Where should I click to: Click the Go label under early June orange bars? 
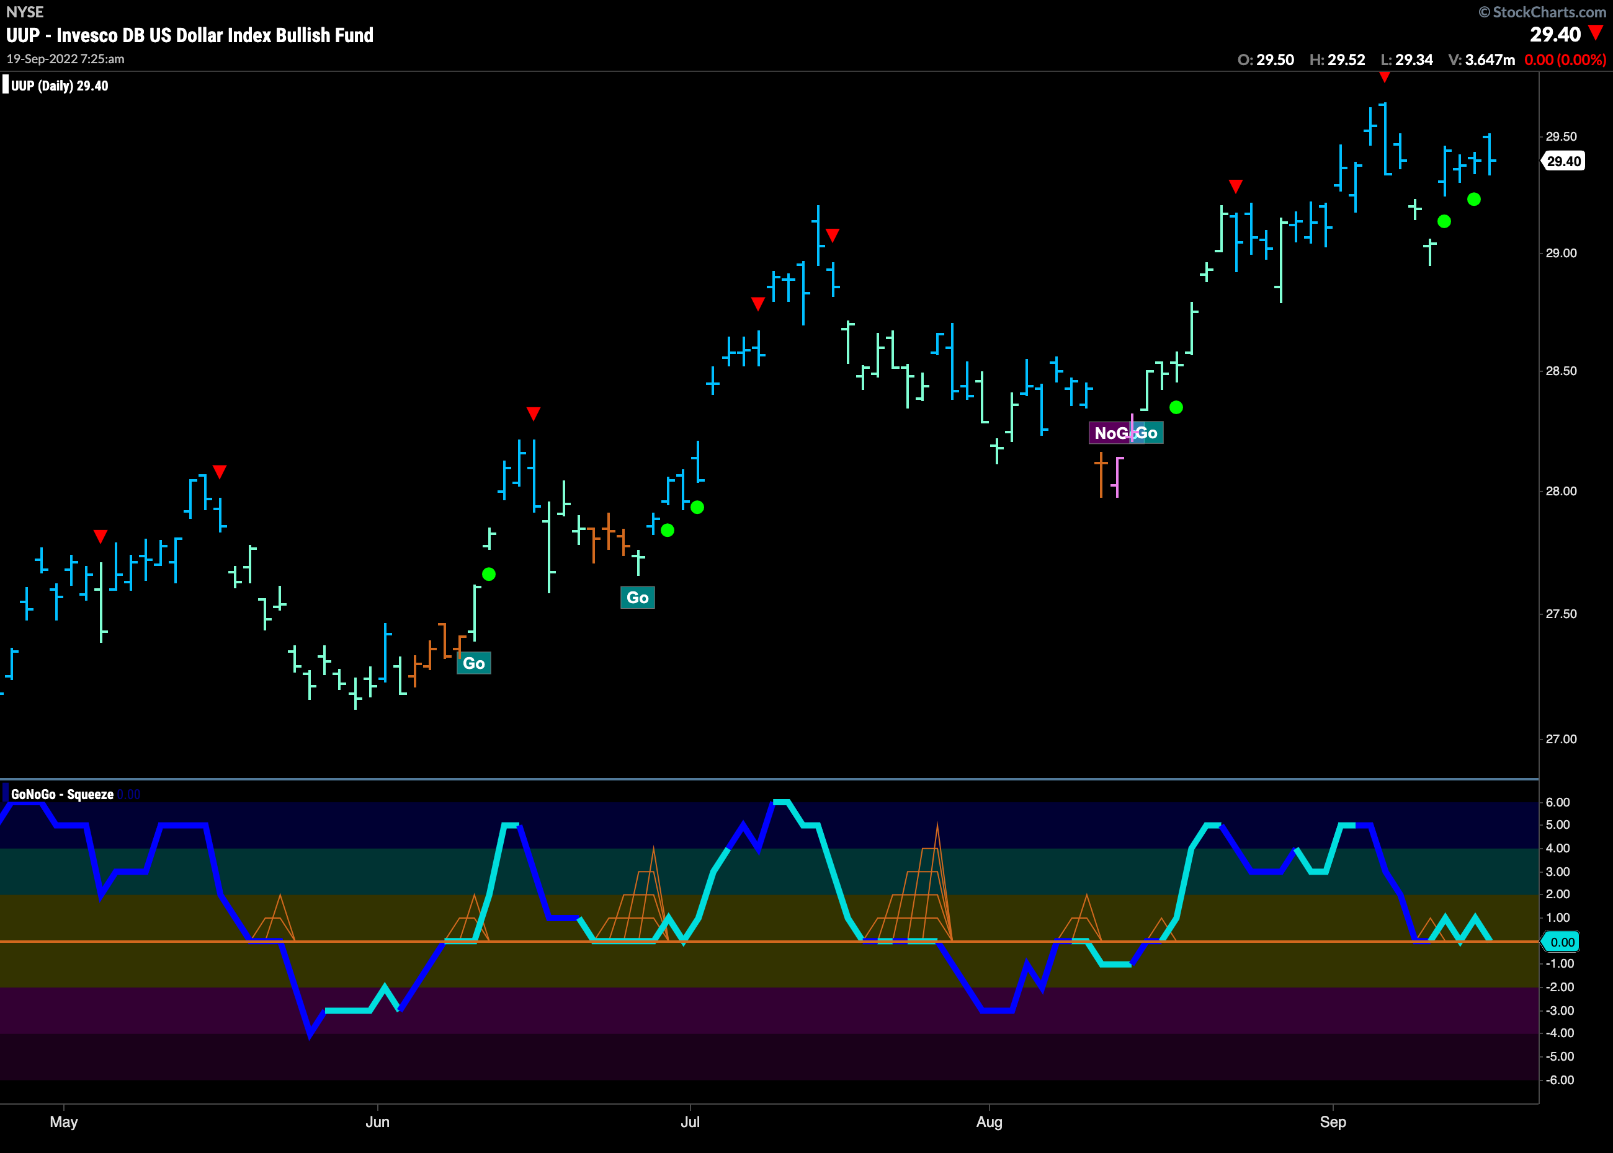coord(474,663)
